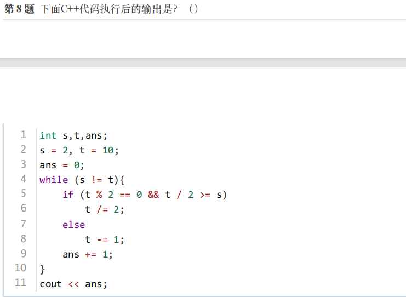406x297 pixels.
Task: Click line number 11 in the gutter
Action: [x=20, y=283]
